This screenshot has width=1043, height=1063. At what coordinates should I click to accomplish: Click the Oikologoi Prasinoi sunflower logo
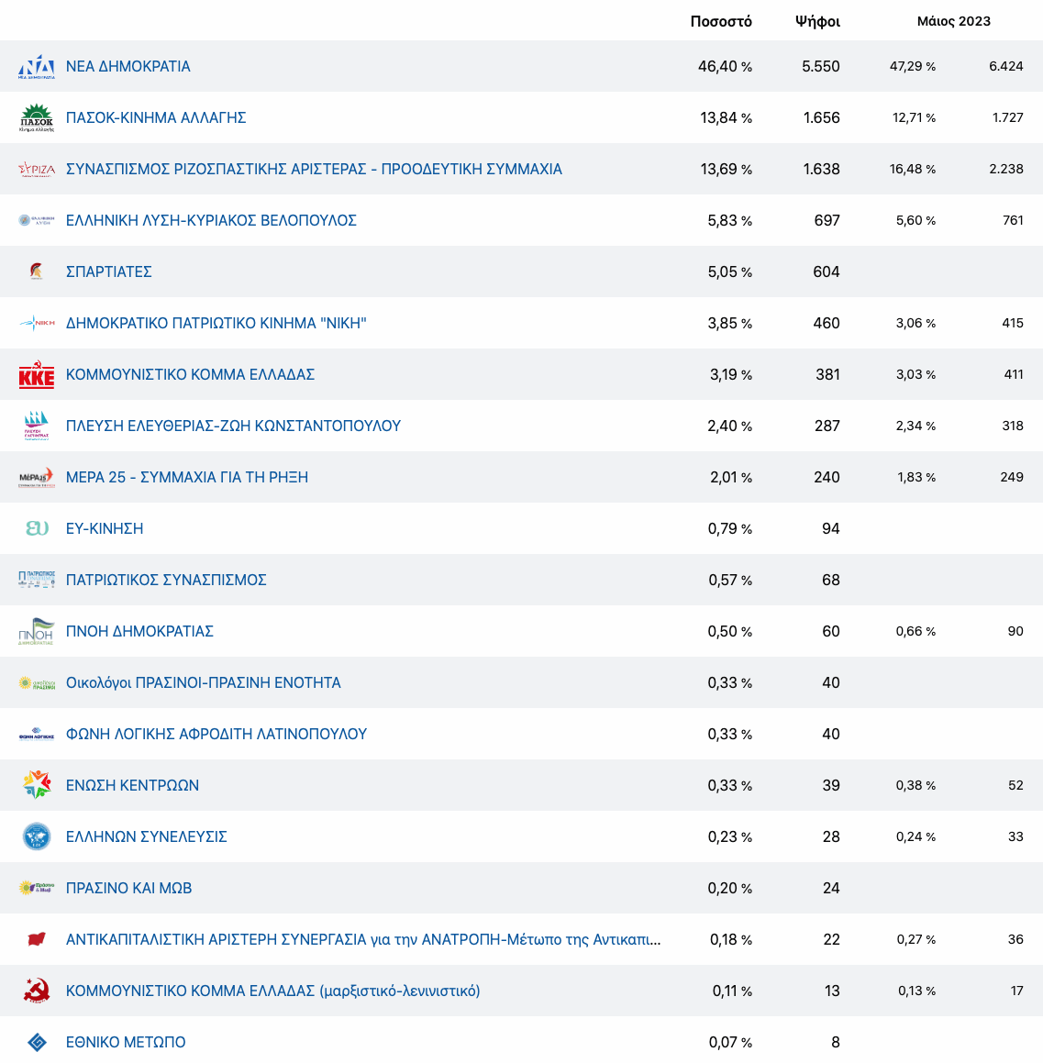[37, 682]
